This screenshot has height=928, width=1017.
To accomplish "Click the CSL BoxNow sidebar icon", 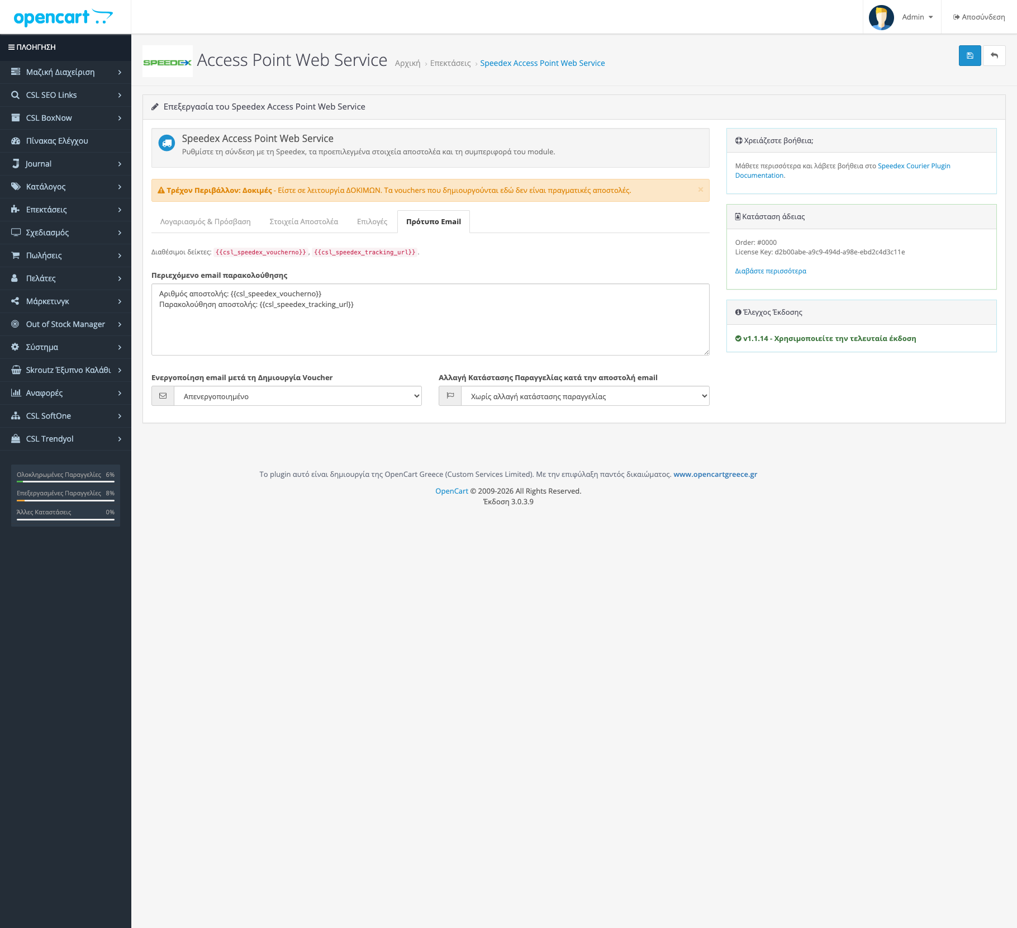I will (16, 118).
